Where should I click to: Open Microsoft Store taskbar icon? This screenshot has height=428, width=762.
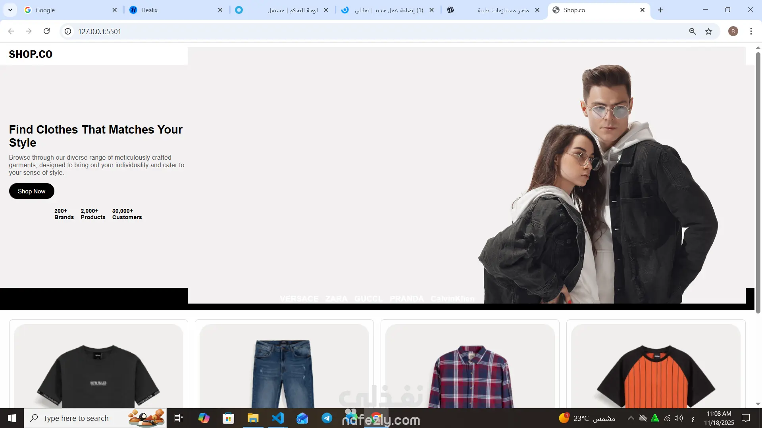[x=228, y=418]
